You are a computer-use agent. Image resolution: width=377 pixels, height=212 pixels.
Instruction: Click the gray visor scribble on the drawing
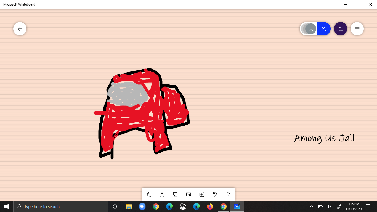(128, 94)
